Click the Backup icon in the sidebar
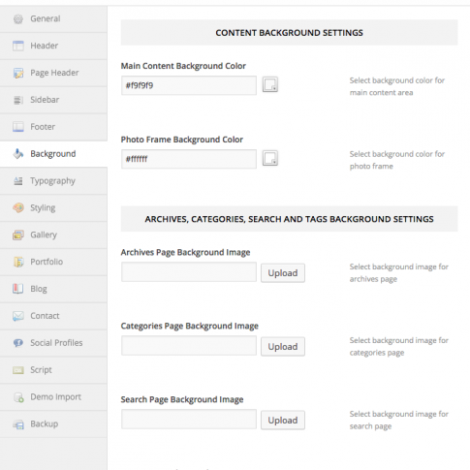Image resolution: width=470 pixels, height=470 pixels. (18, 424)
